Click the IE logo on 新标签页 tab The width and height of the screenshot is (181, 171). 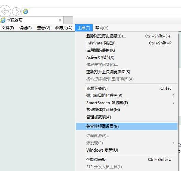point(3,20)
